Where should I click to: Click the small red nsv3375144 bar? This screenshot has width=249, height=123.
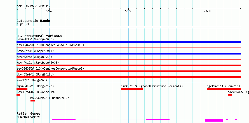pyautogui.click(x=18, y=95)
